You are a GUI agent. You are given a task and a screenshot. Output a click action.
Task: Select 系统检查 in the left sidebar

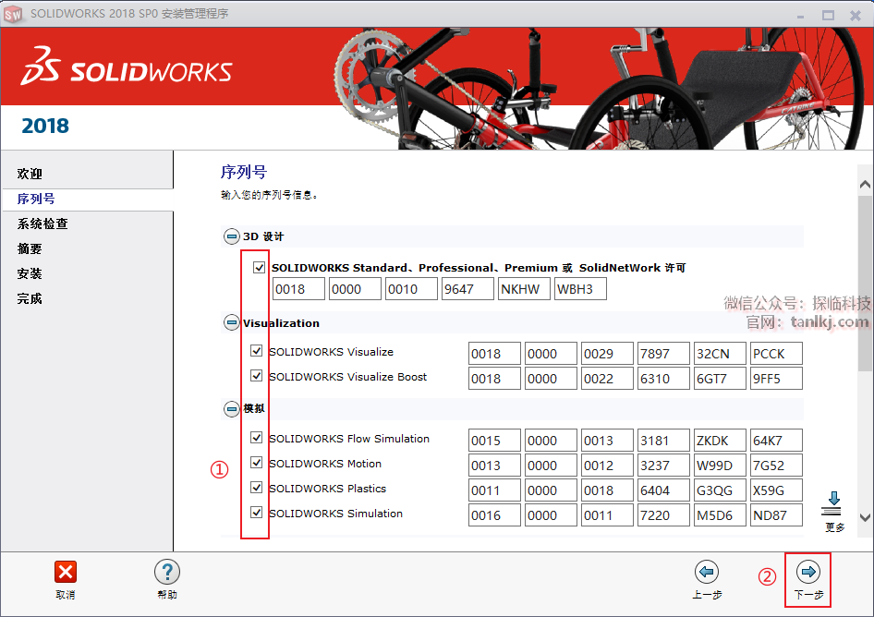42,224
